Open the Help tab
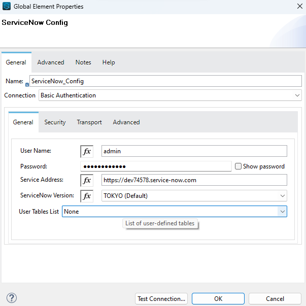The height and width of the screenshot is (306, 306). click(109, 62)
